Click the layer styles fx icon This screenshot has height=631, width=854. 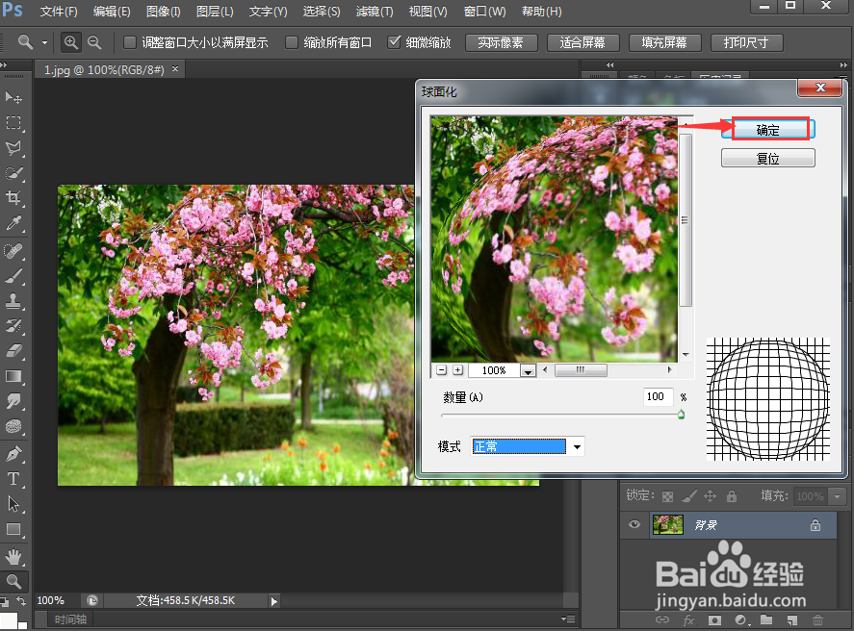pyautogui.click(x=688, y=619)
